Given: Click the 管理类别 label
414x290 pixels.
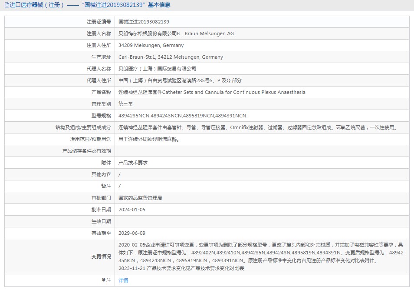Looking at the screenshot, I should click(101, 104).
